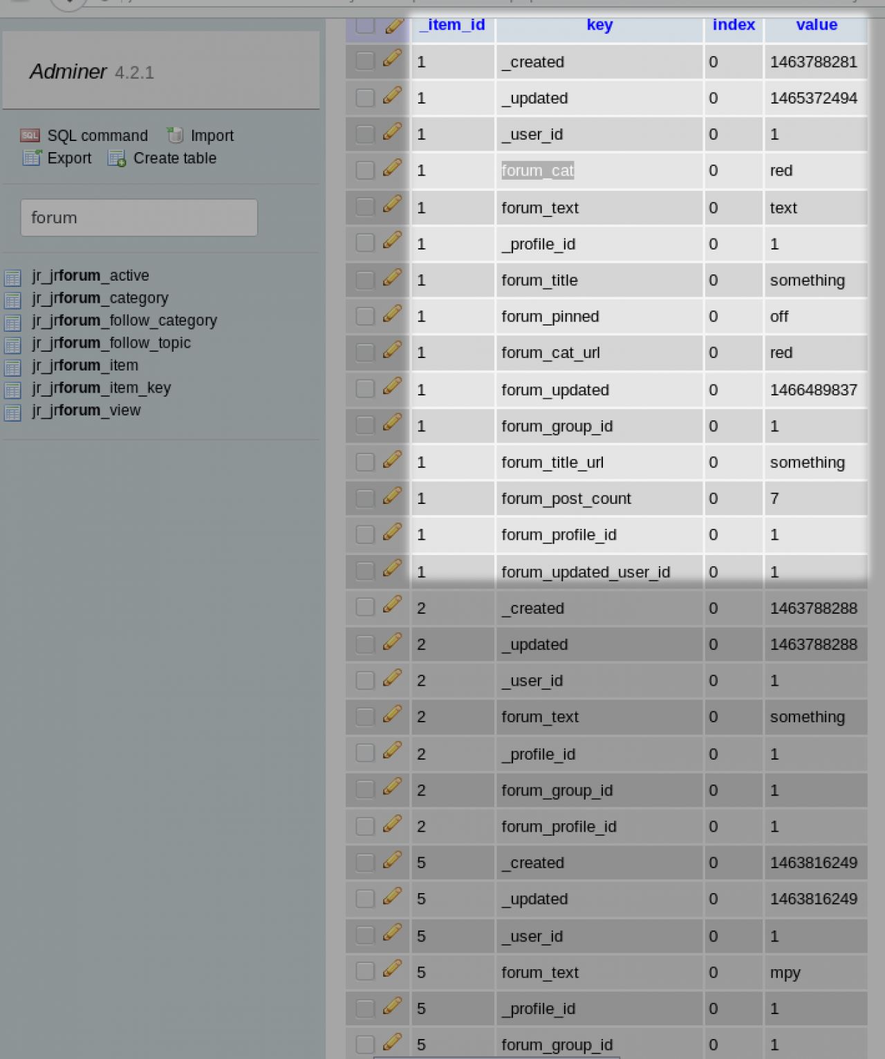Click the SQL command icon

(x=30, y=135)
